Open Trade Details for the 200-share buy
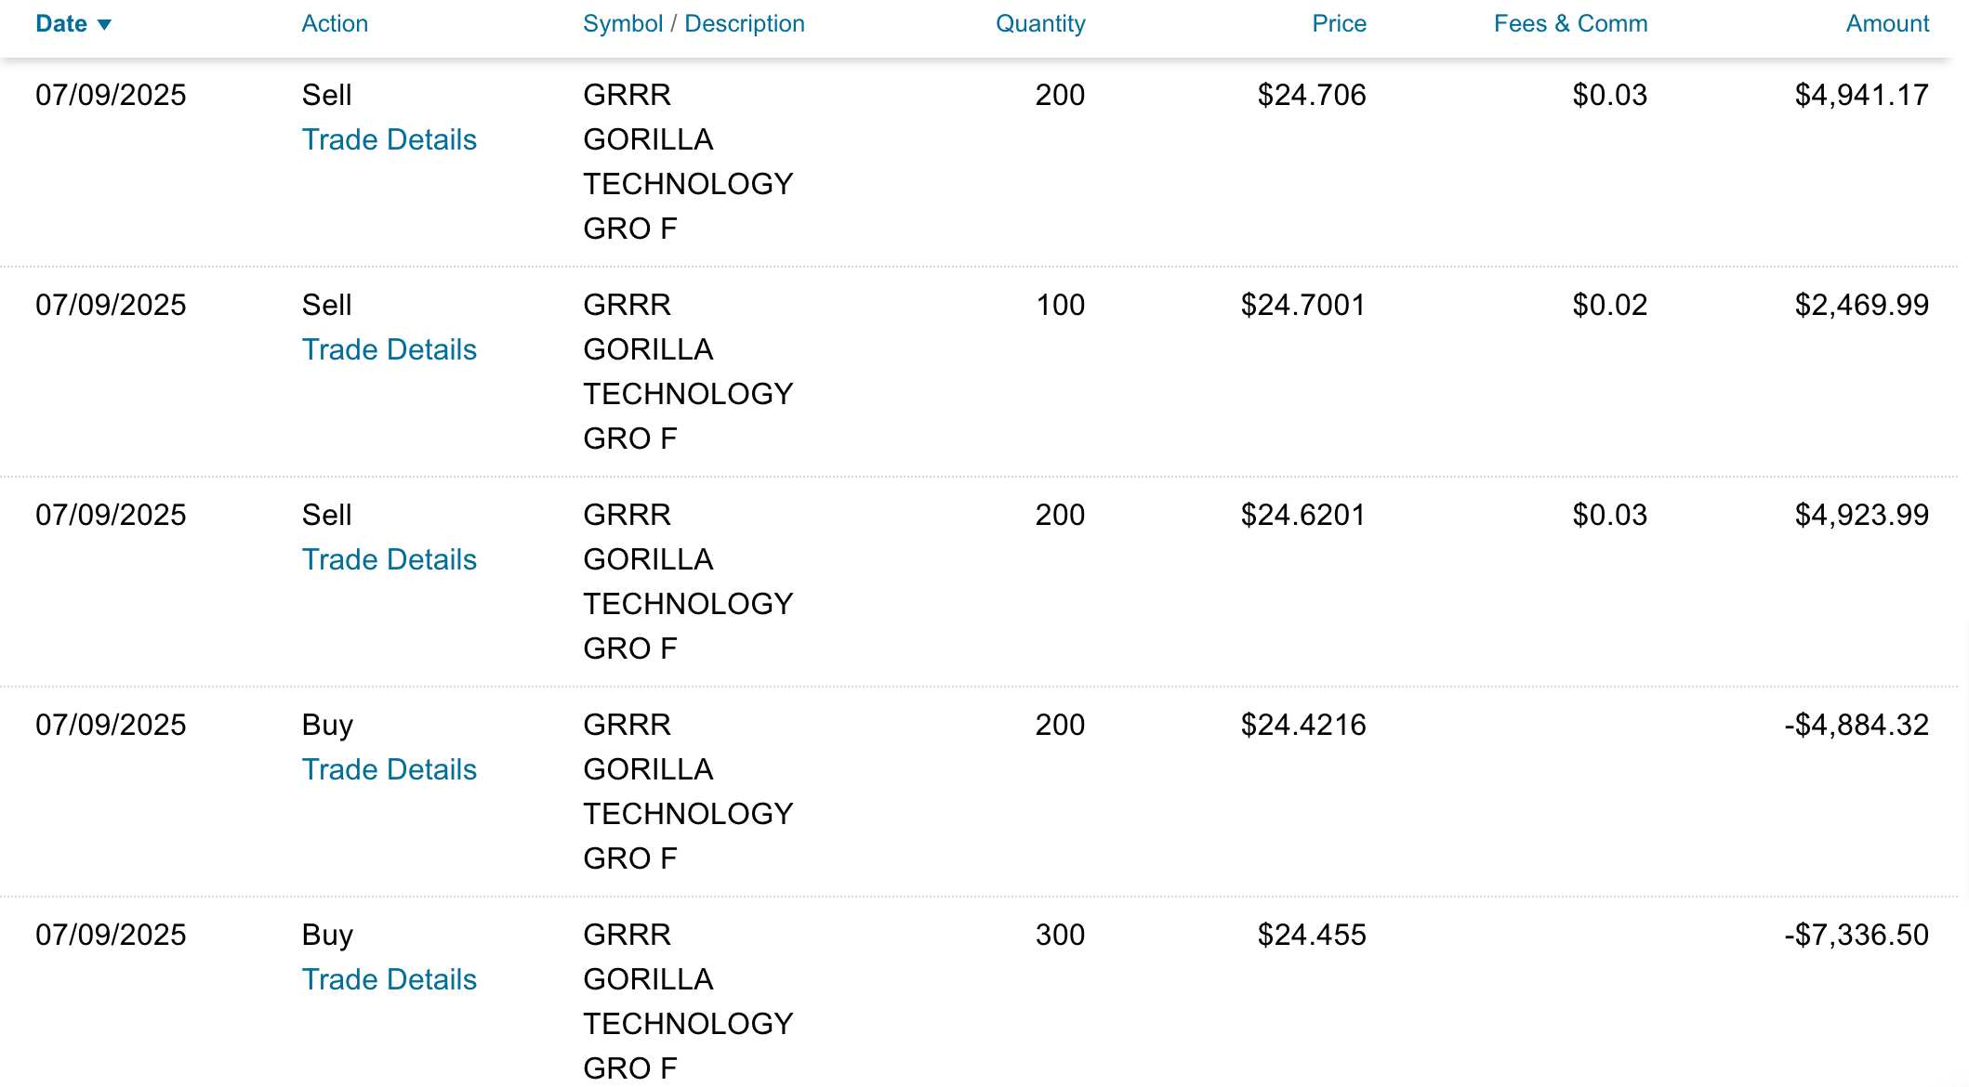 (389, 769)
